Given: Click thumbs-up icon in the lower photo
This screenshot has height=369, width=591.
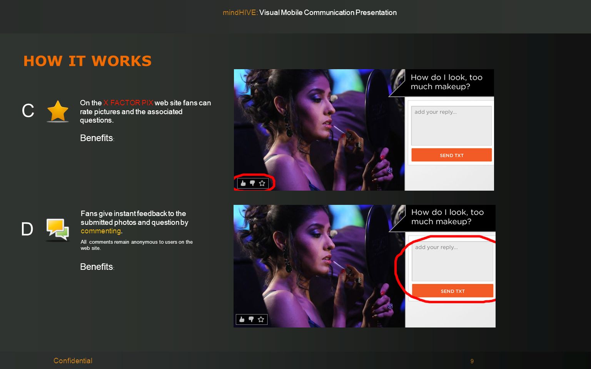Looking at the screenshot, I should pyautogui.click(x=242, y=319).
